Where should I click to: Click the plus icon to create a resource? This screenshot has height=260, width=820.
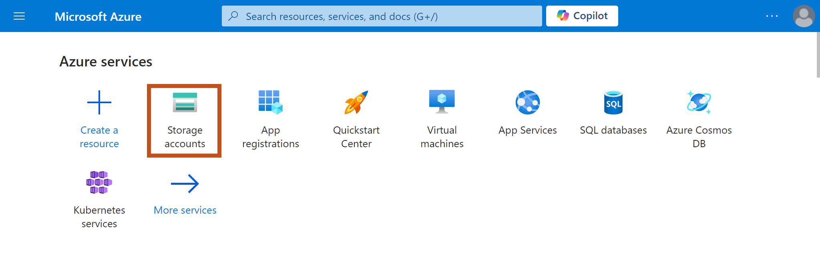click(99, 102)
